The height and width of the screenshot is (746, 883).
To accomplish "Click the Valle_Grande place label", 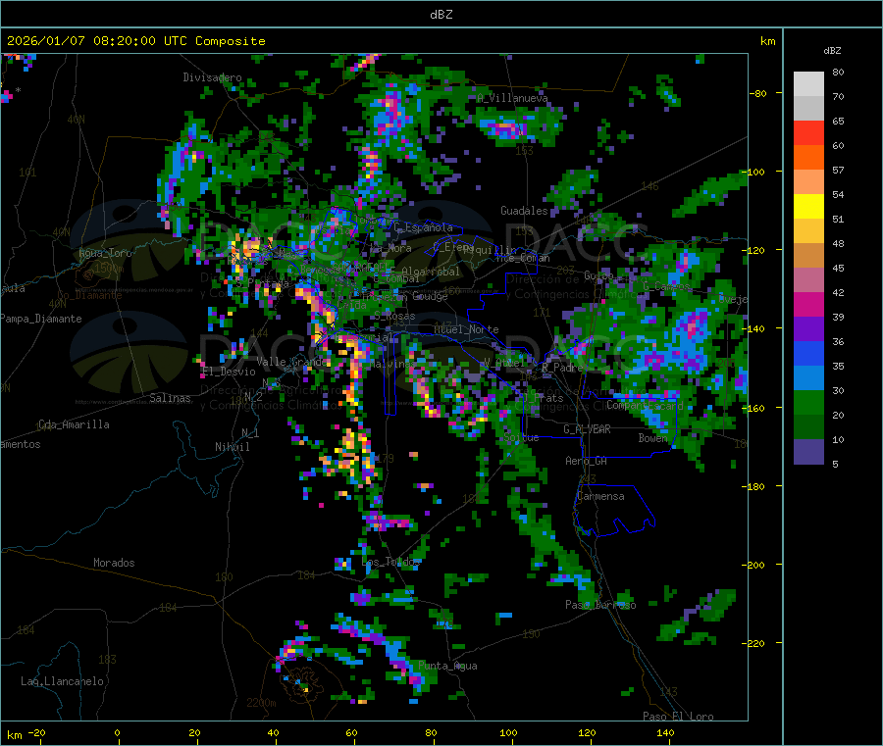I will [292, 361].
